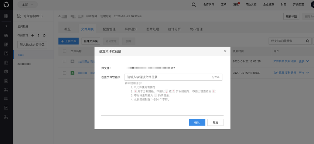Open 文件信息 for the 16:02:25 row
Screen dimensions: 314x144
tap(279, 61)
